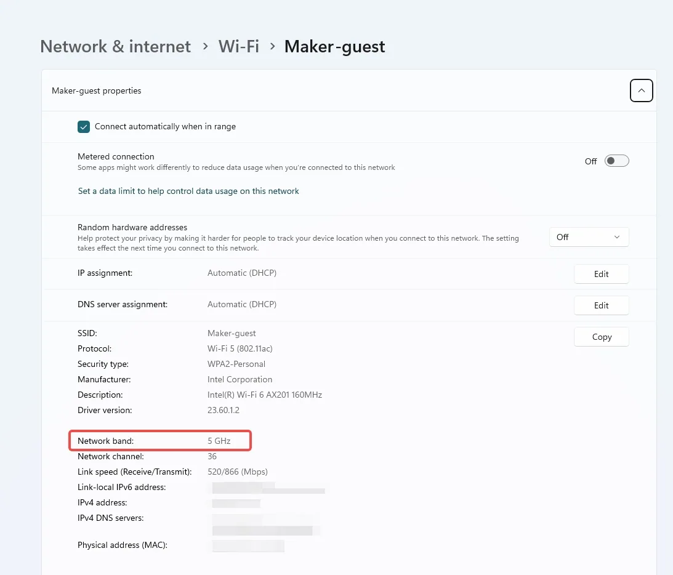This screenshot has width=673, height=575.
Task: Click the Metered connection label
Action: coord(116,156)
